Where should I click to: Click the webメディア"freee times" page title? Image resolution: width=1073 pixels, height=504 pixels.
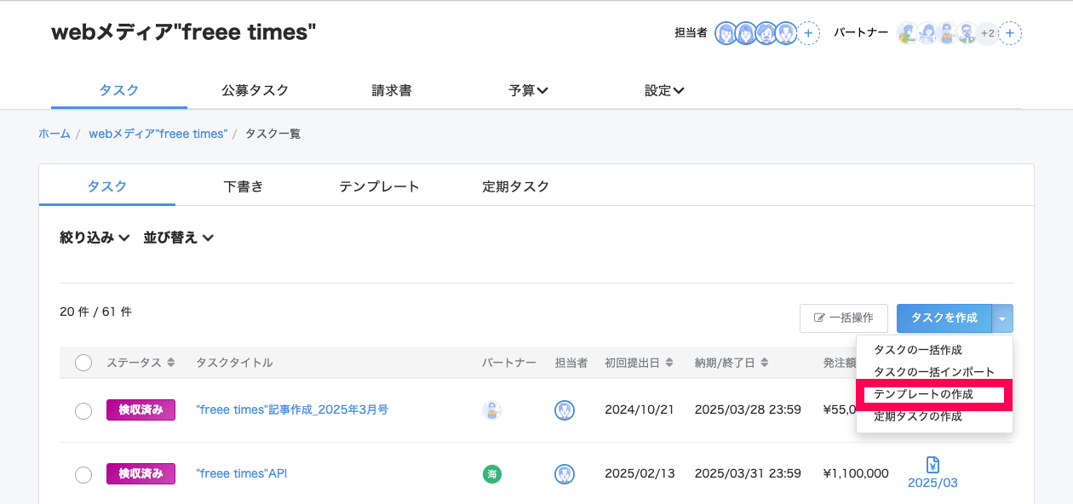pos(184,32)
